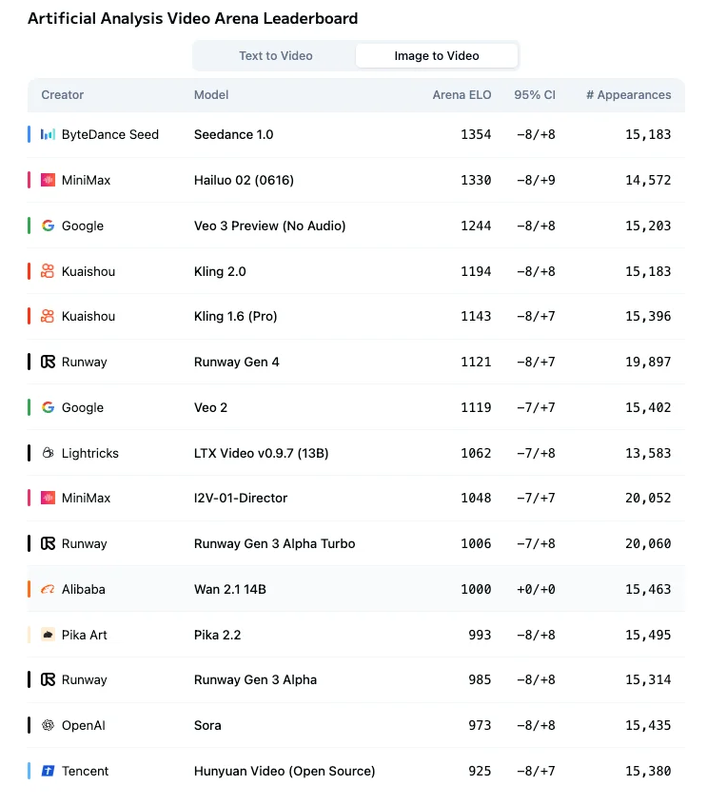Click the 13,583 appearances value
Image resolution: width=707 pixels, height=805 pixels.
(648, 453)
